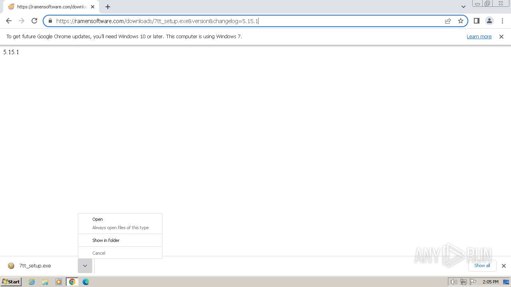Open the Windows Start menu
This screenshot has height=287, width=511.
tap(11, 282)
